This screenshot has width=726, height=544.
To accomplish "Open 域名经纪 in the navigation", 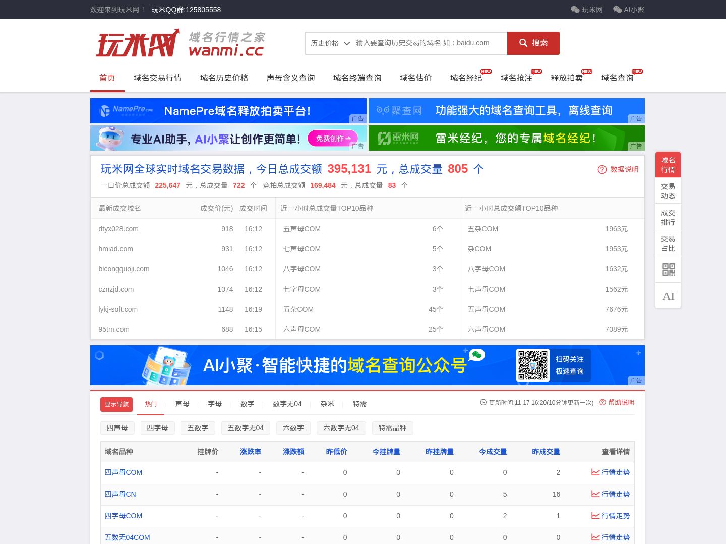I will coord(466,78).
